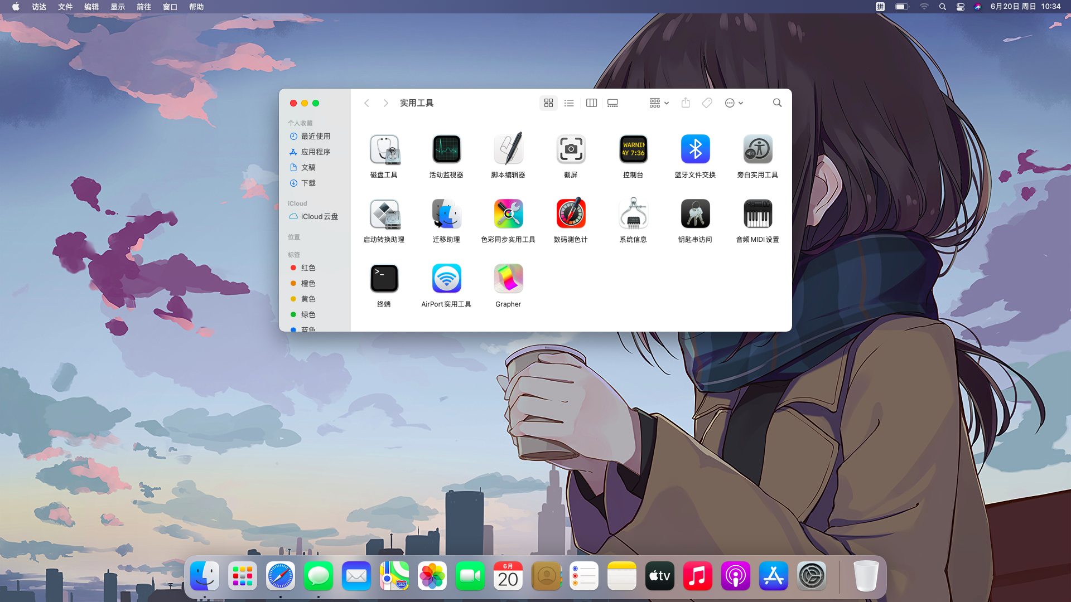Image resolution: width=1071 pixels, height=602 pixels.
Task: Open 下载 folder from sidebar
Action: pos(308,183)
